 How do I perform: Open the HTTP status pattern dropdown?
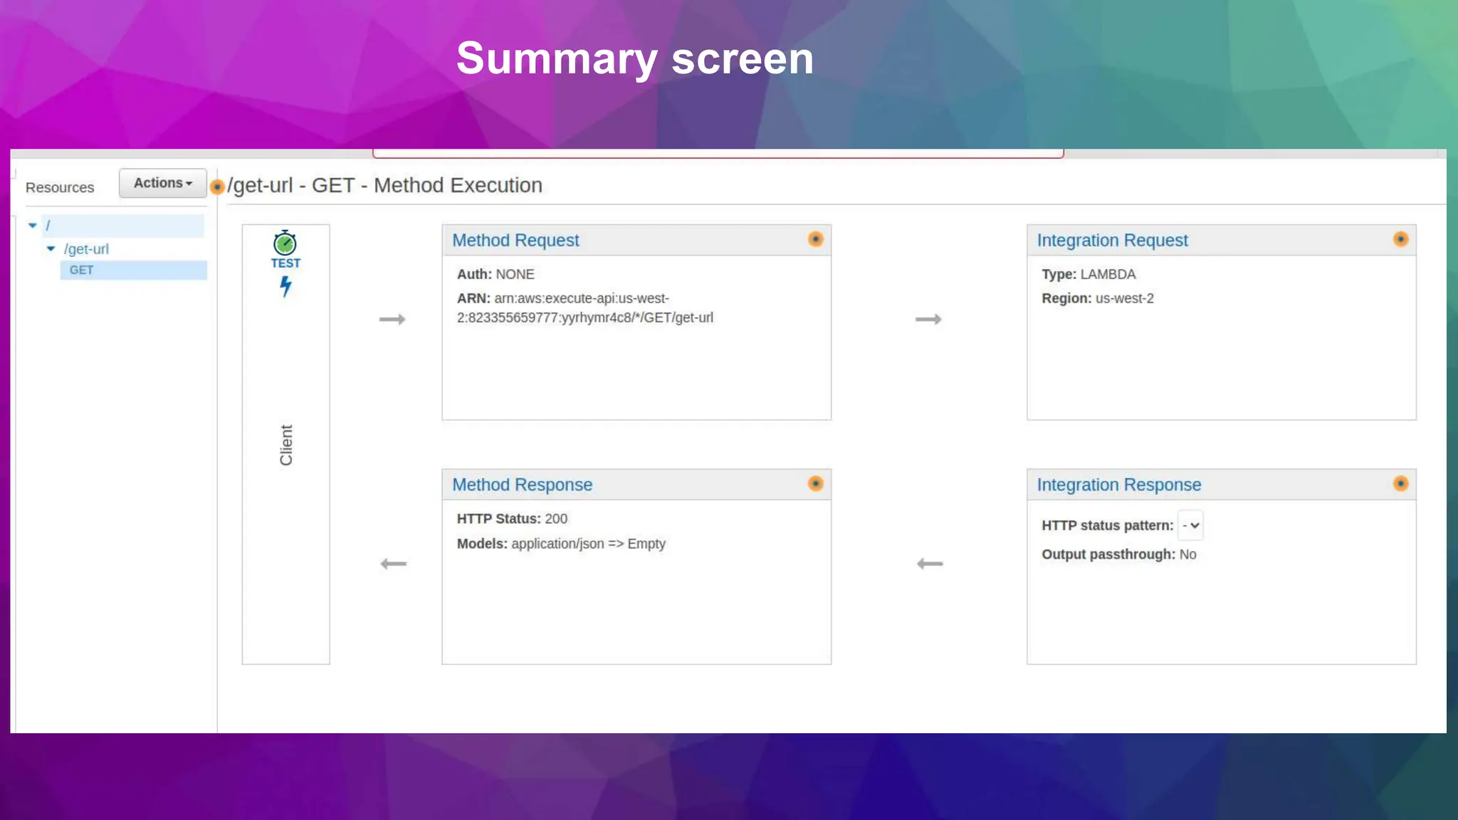[x=1190, y=525]
